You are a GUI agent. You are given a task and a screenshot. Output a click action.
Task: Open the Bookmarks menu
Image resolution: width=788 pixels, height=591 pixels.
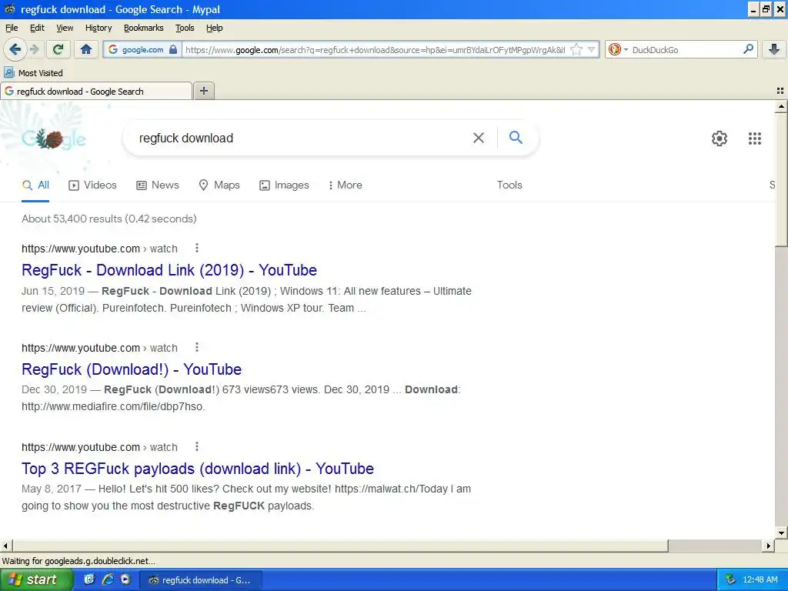click(144, 28)
